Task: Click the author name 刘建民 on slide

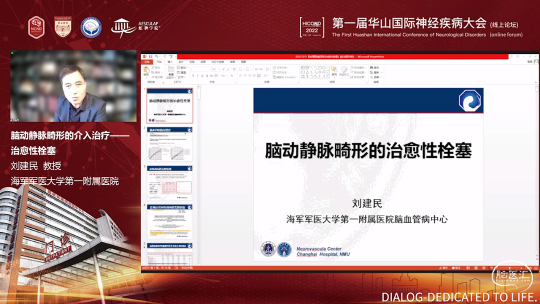Action: pyautogui.click(x=367, y=204)
